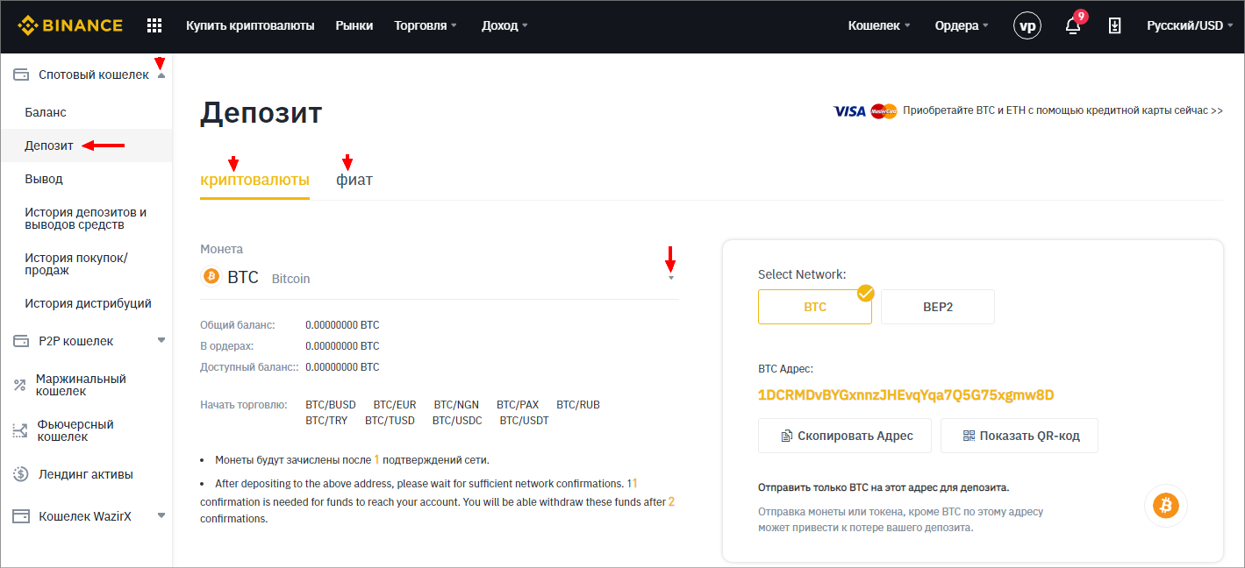
Task: Open История дистрибуций
Action: click(88, 303)
